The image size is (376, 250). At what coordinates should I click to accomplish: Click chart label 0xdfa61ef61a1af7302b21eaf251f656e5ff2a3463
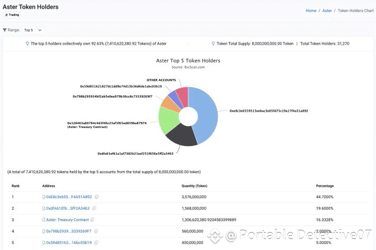coord(135,153)
